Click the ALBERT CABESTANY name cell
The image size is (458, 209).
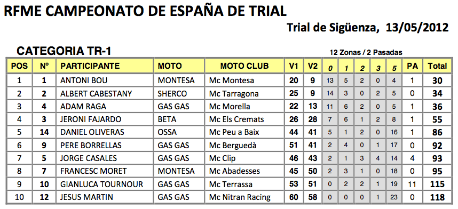point(105,94)
